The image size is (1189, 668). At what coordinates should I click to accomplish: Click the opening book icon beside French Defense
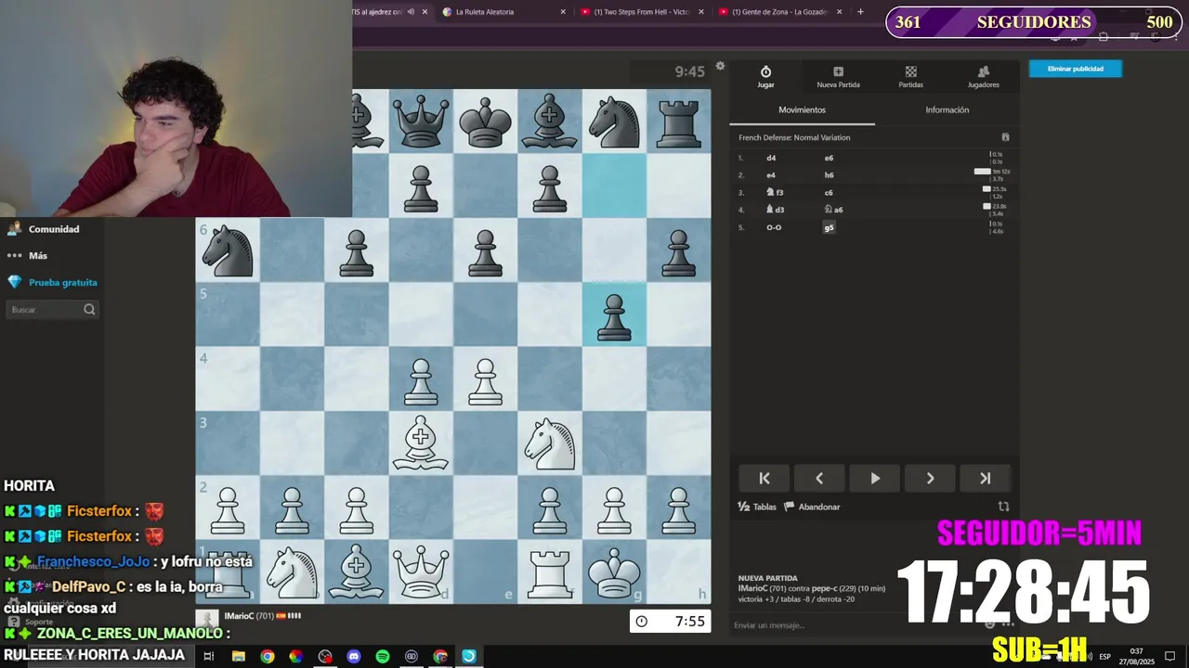[x=1005, y=137]
